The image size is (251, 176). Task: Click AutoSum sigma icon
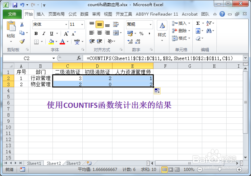point(198,23)
